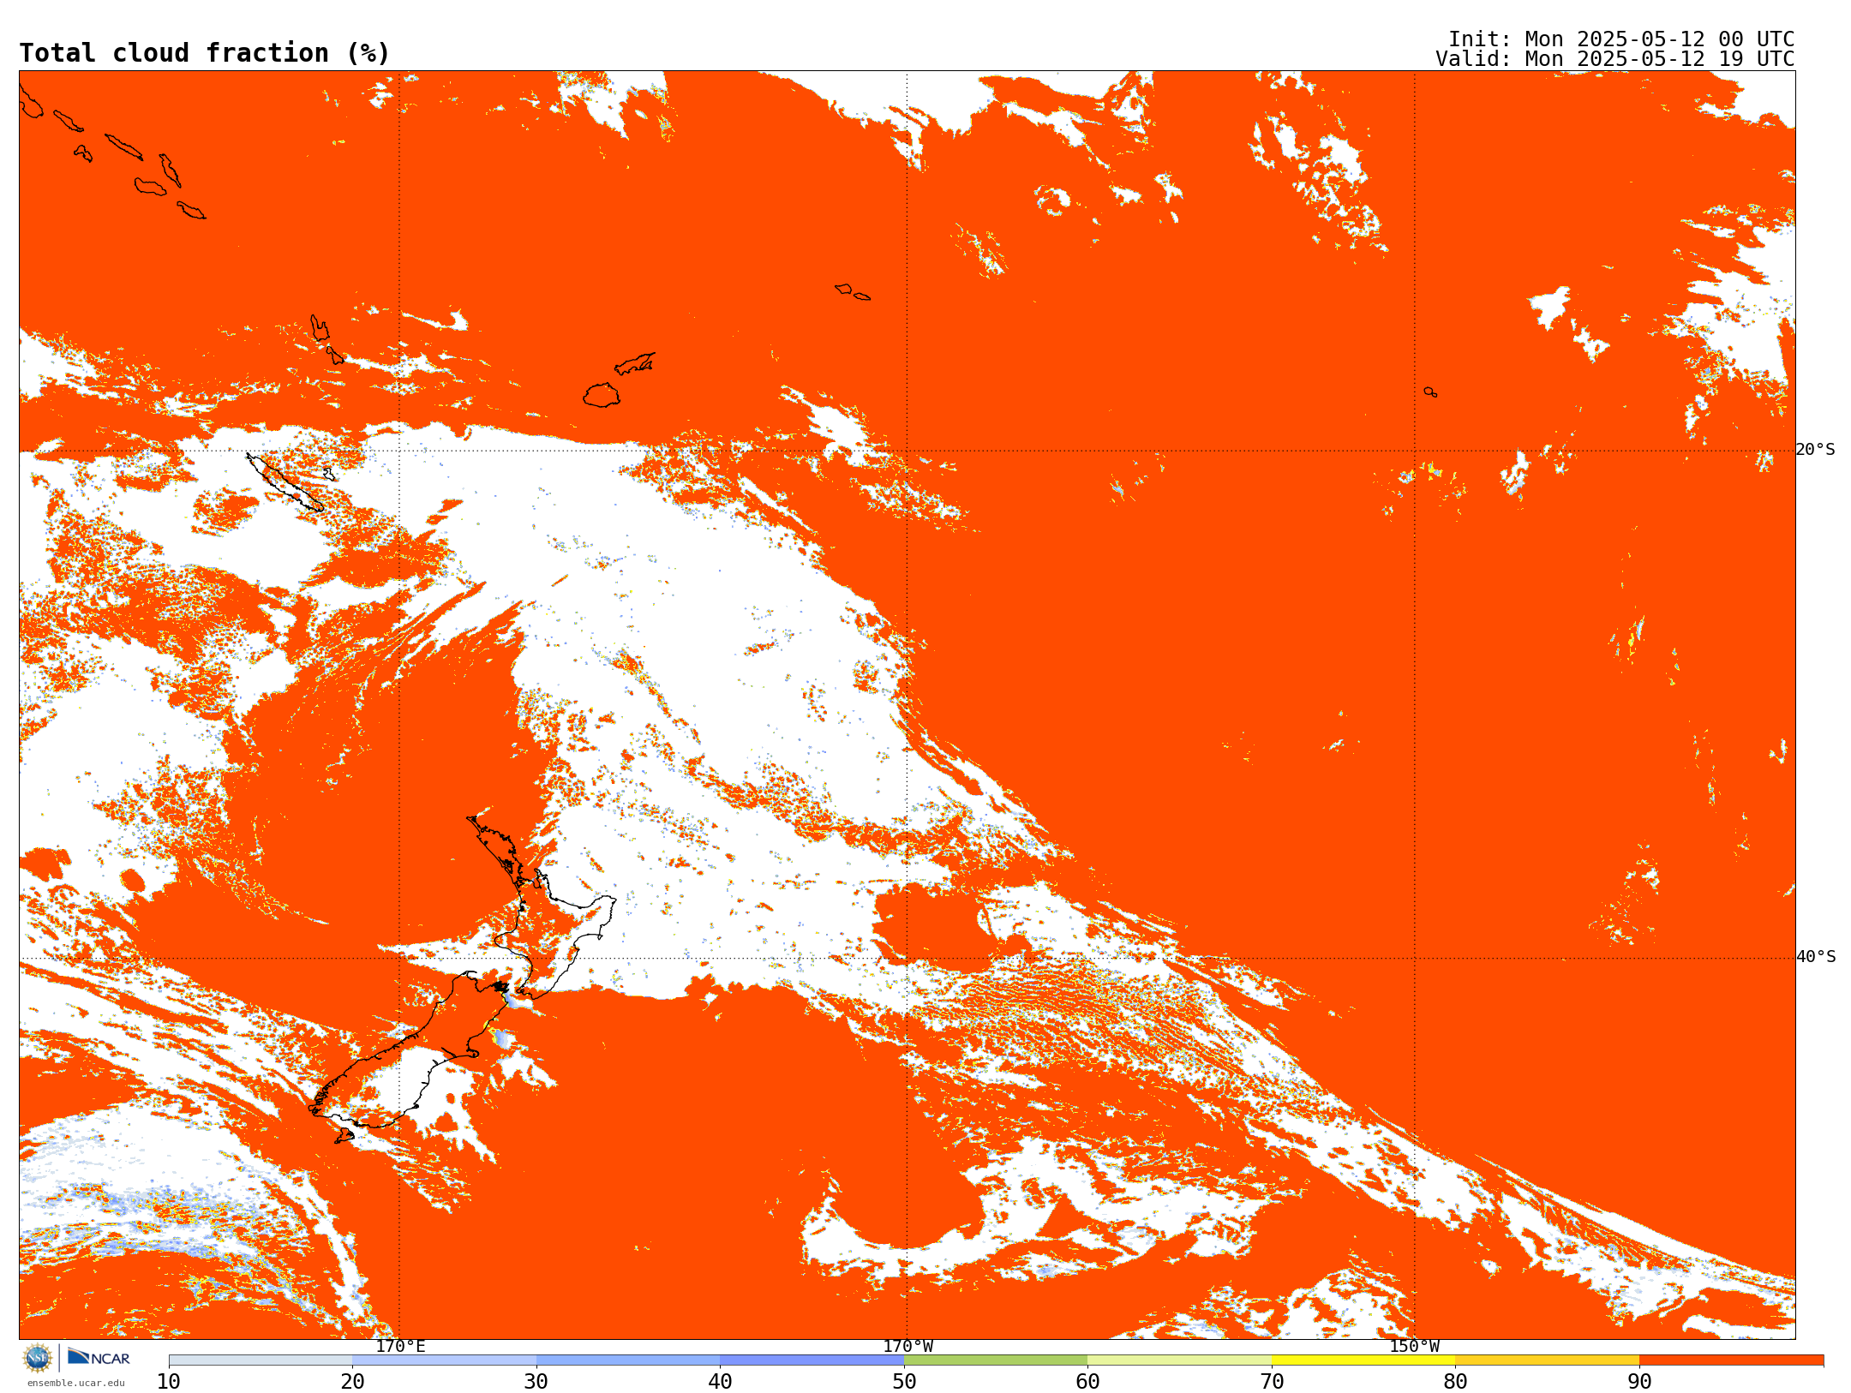Click the colorbar tick label 70
This screenshot has height=1393, width=1851.
tap(1272, 1382)
